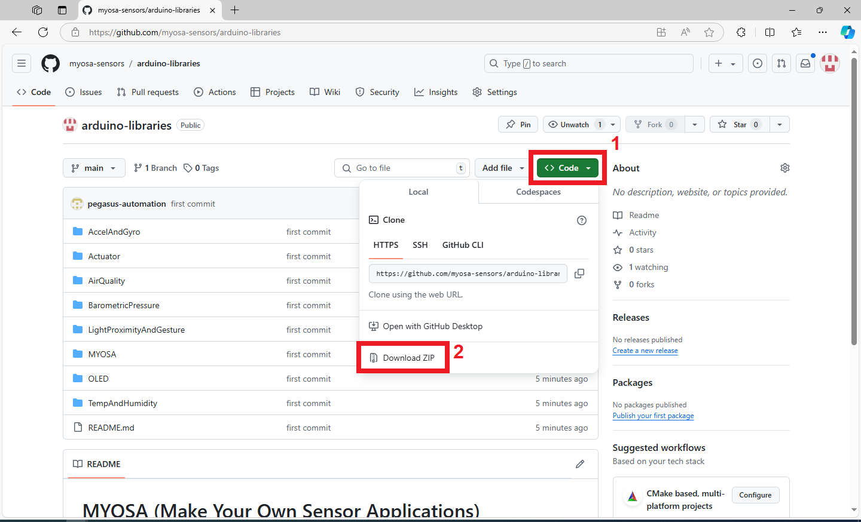Open the Wiki tab
This screenshot has height=522, width=861.
(325, 92)
